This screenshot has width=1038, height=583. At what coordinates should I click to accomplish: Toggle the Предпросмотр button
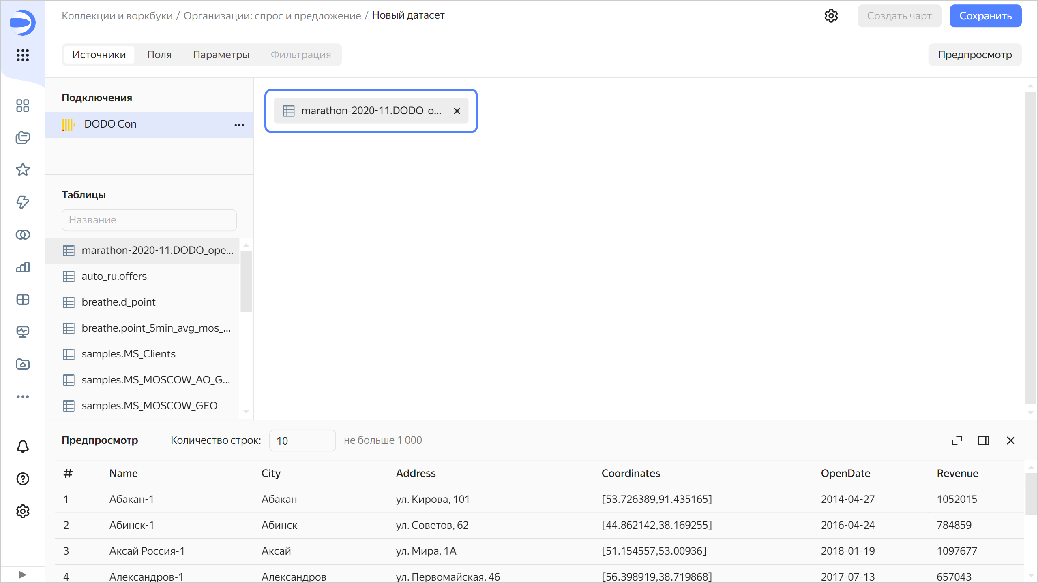[x=975, y=55]
